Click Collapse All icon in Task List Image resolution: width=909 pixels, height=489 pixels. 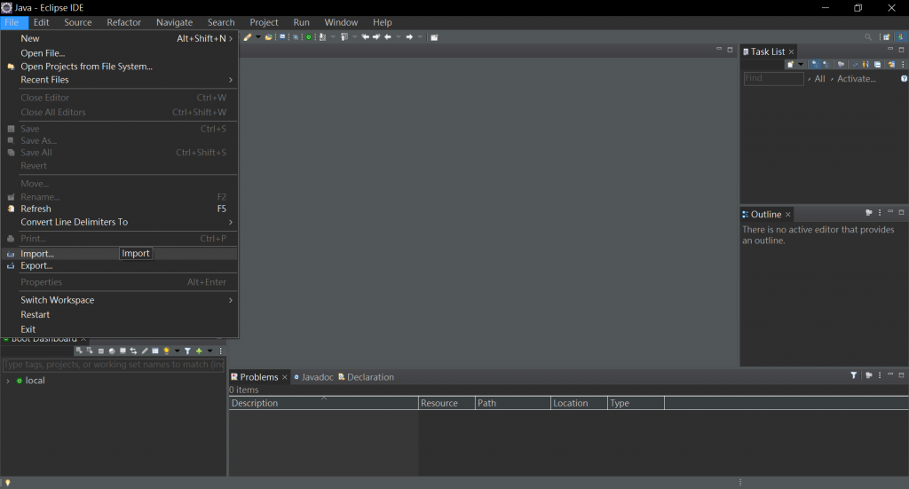[x=878, y=64]
